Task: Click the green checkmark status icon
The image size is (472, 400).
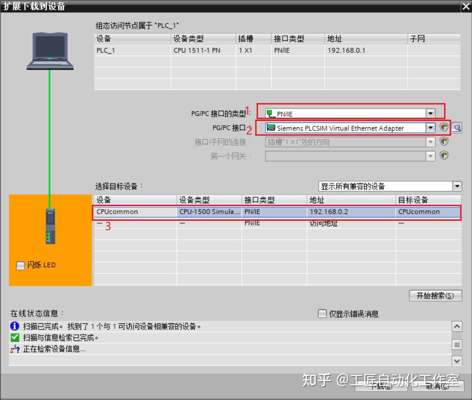Action: coord(15,337)
